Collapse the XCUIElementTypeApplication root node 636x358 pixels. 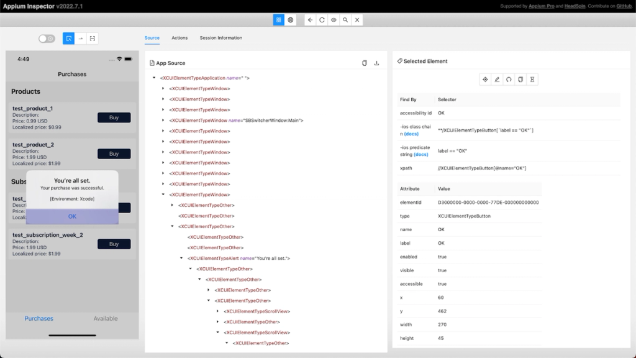[154, 78]
